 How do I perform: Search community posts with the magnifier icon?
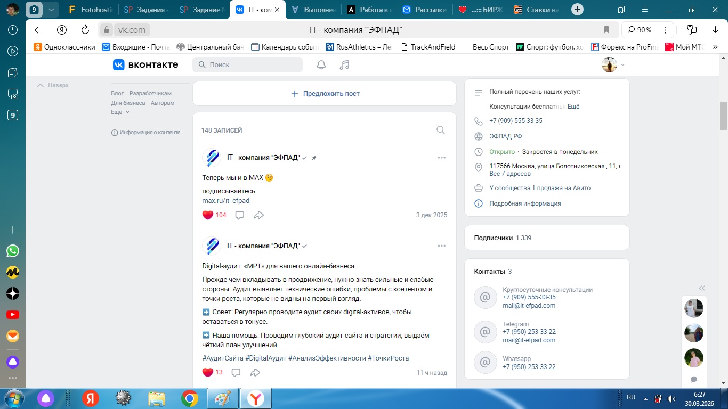(x=441, y=130)
